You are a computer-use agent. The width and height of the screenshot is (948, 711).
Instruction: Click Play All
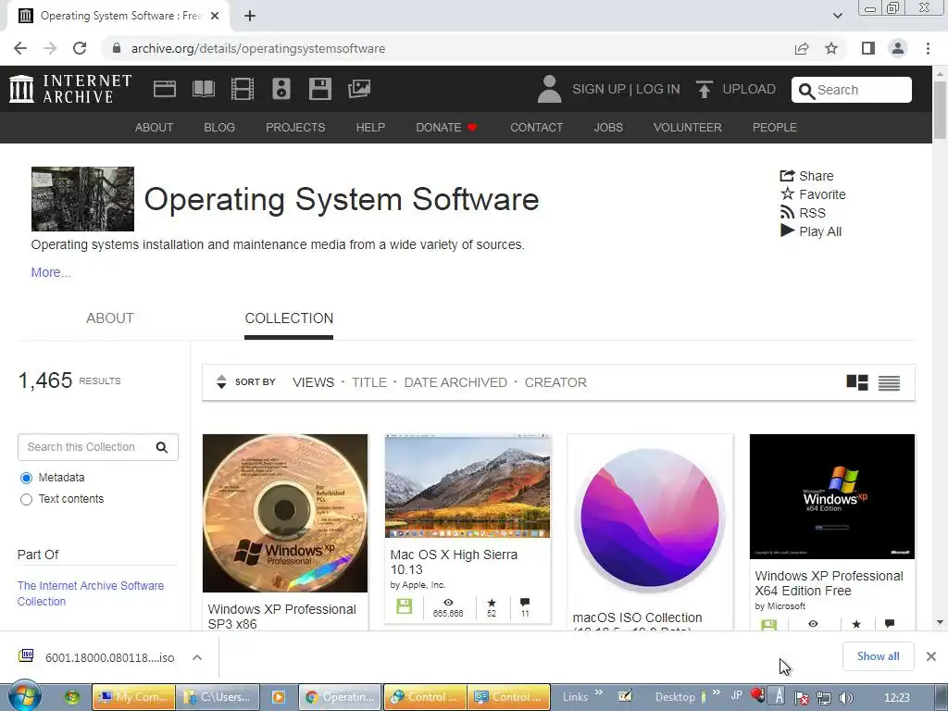tap(811, 231)
